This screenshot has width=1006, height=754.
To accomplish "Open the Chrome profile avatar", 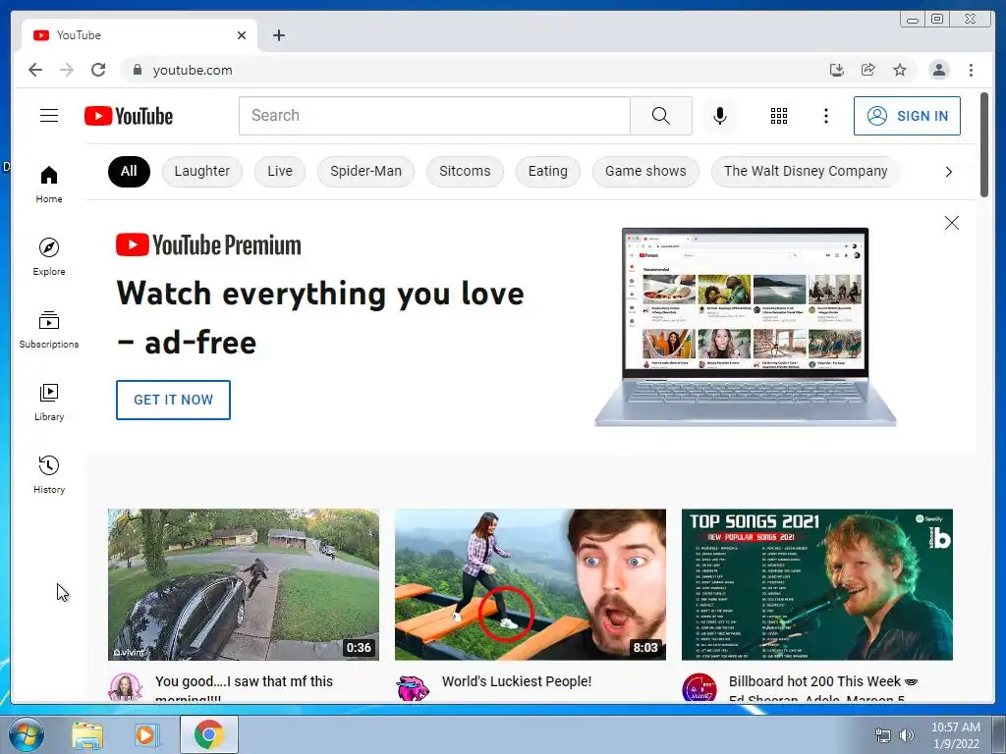I will pos(938,70).
